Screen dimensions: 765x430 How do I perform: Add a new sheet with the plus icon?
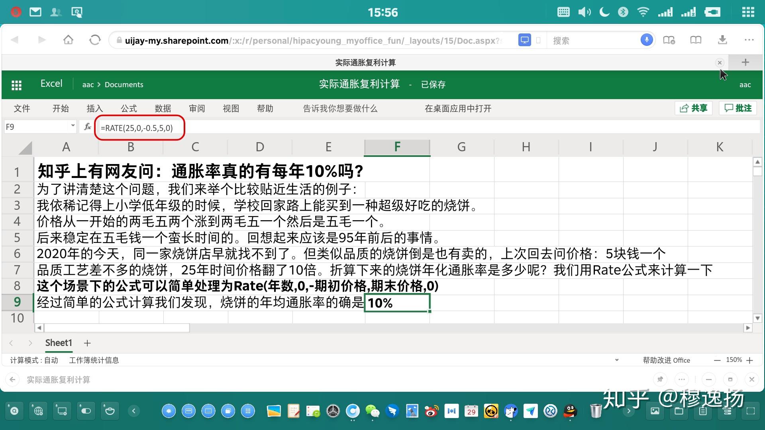(x=87, y=343)
